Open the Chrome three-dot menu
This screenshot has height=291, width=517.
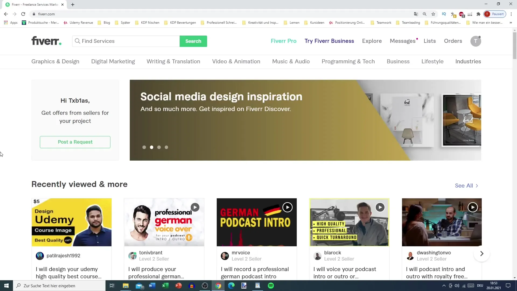(511, 14)
